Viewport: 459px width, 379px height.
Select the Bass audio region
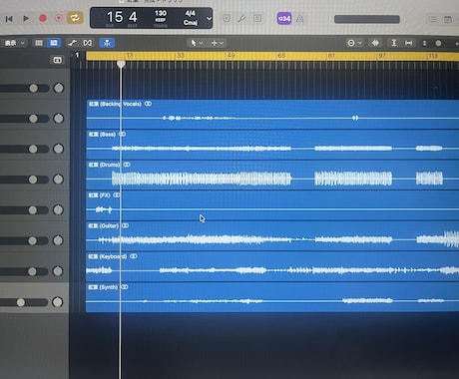point(272,145)
